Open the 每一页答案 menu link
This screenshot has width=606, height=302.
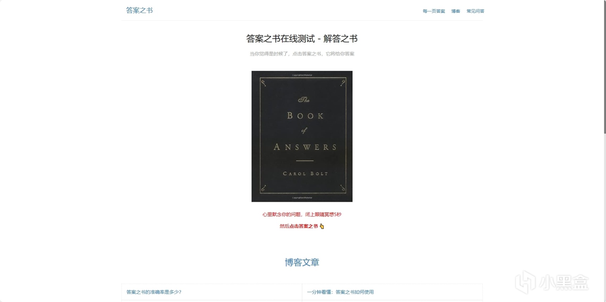click(433, 11)
